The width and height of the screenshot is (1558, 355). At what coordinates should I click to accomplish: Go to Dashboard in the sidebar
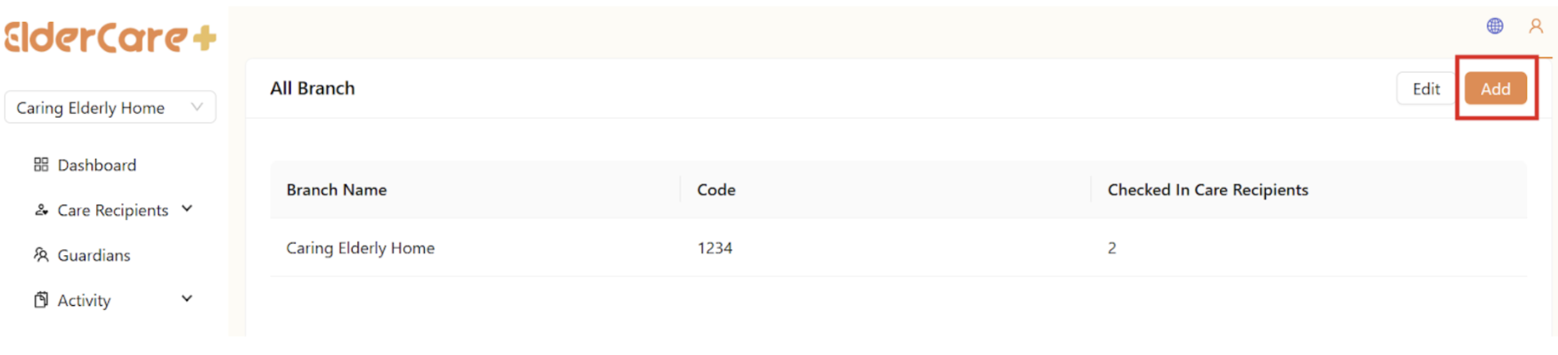tap(97, 165)
